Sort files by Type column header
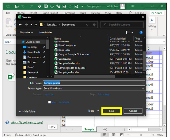 (x=138, y=39)
